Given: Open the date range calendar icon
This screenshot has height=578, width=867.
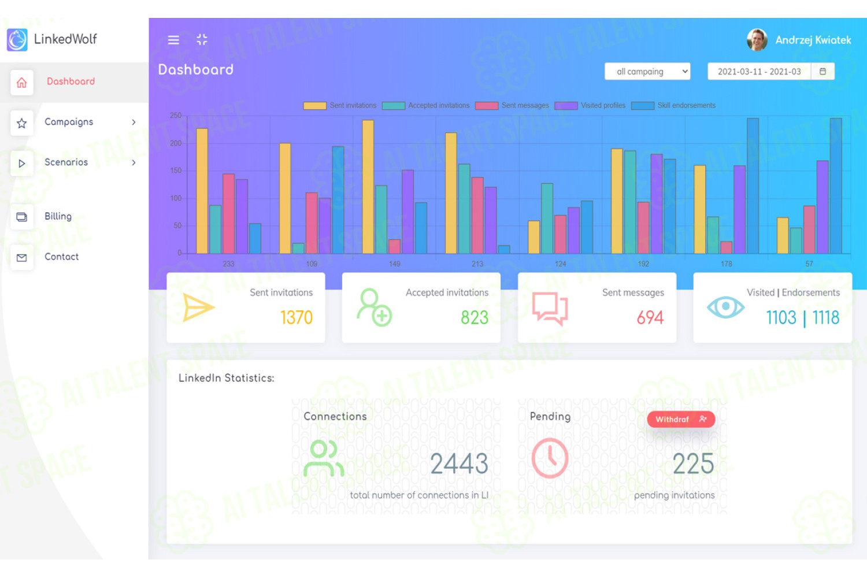Looking at the screenshot, I should click(822, 72).
